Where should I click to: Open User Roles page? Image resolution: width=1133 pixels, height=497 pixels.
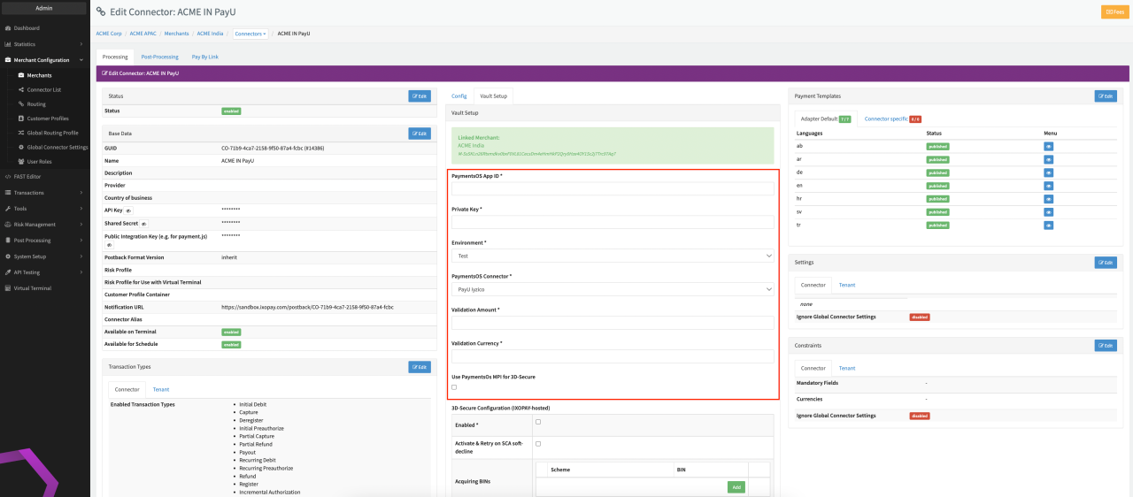[x=39, y=162]
